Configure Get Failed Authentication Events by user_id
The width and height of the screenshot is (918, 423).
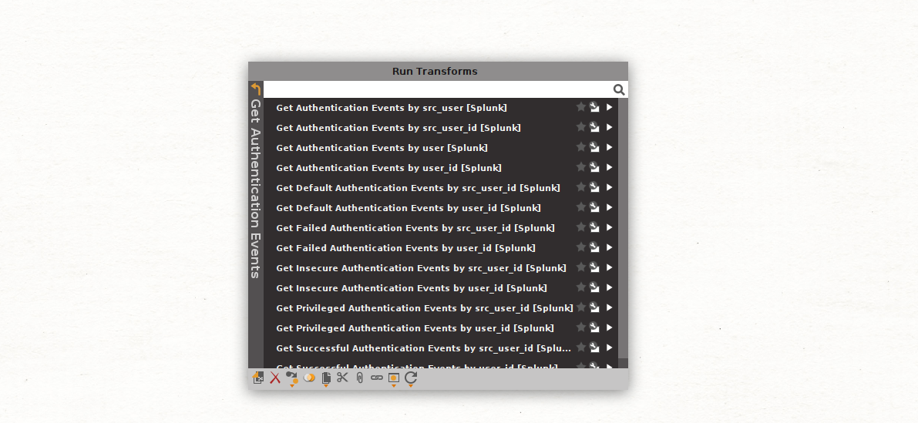coord(595,247)
